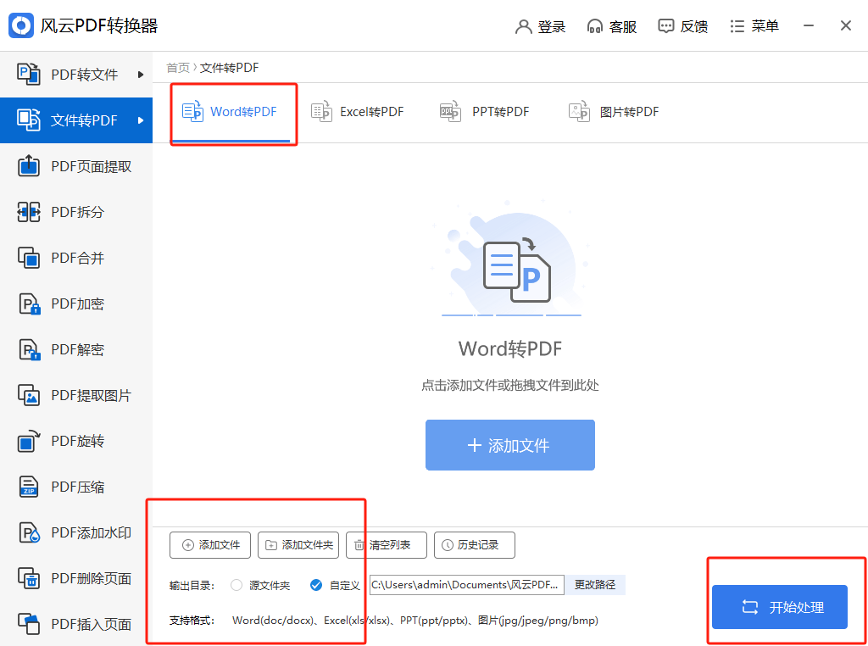Choose the PDF提取图片 icon

click(29, 395)
